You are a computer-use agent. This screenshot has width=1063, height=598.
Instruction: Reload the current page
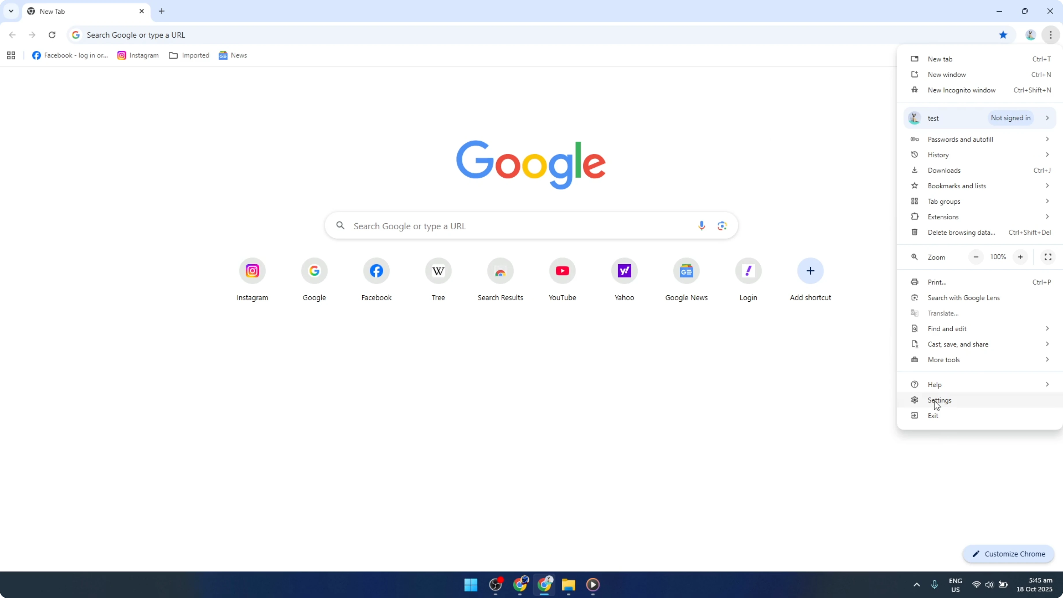(x=52, y=35)
